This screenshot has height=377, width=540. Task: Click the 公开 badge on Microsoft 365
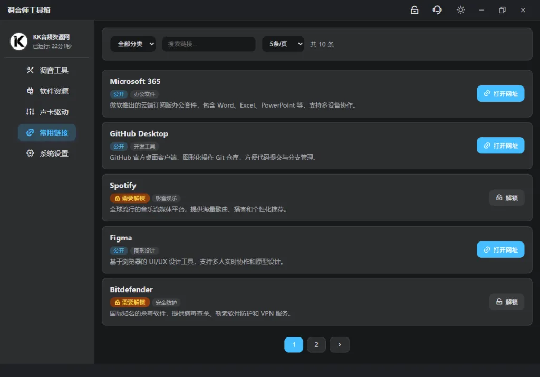(119, 94)
